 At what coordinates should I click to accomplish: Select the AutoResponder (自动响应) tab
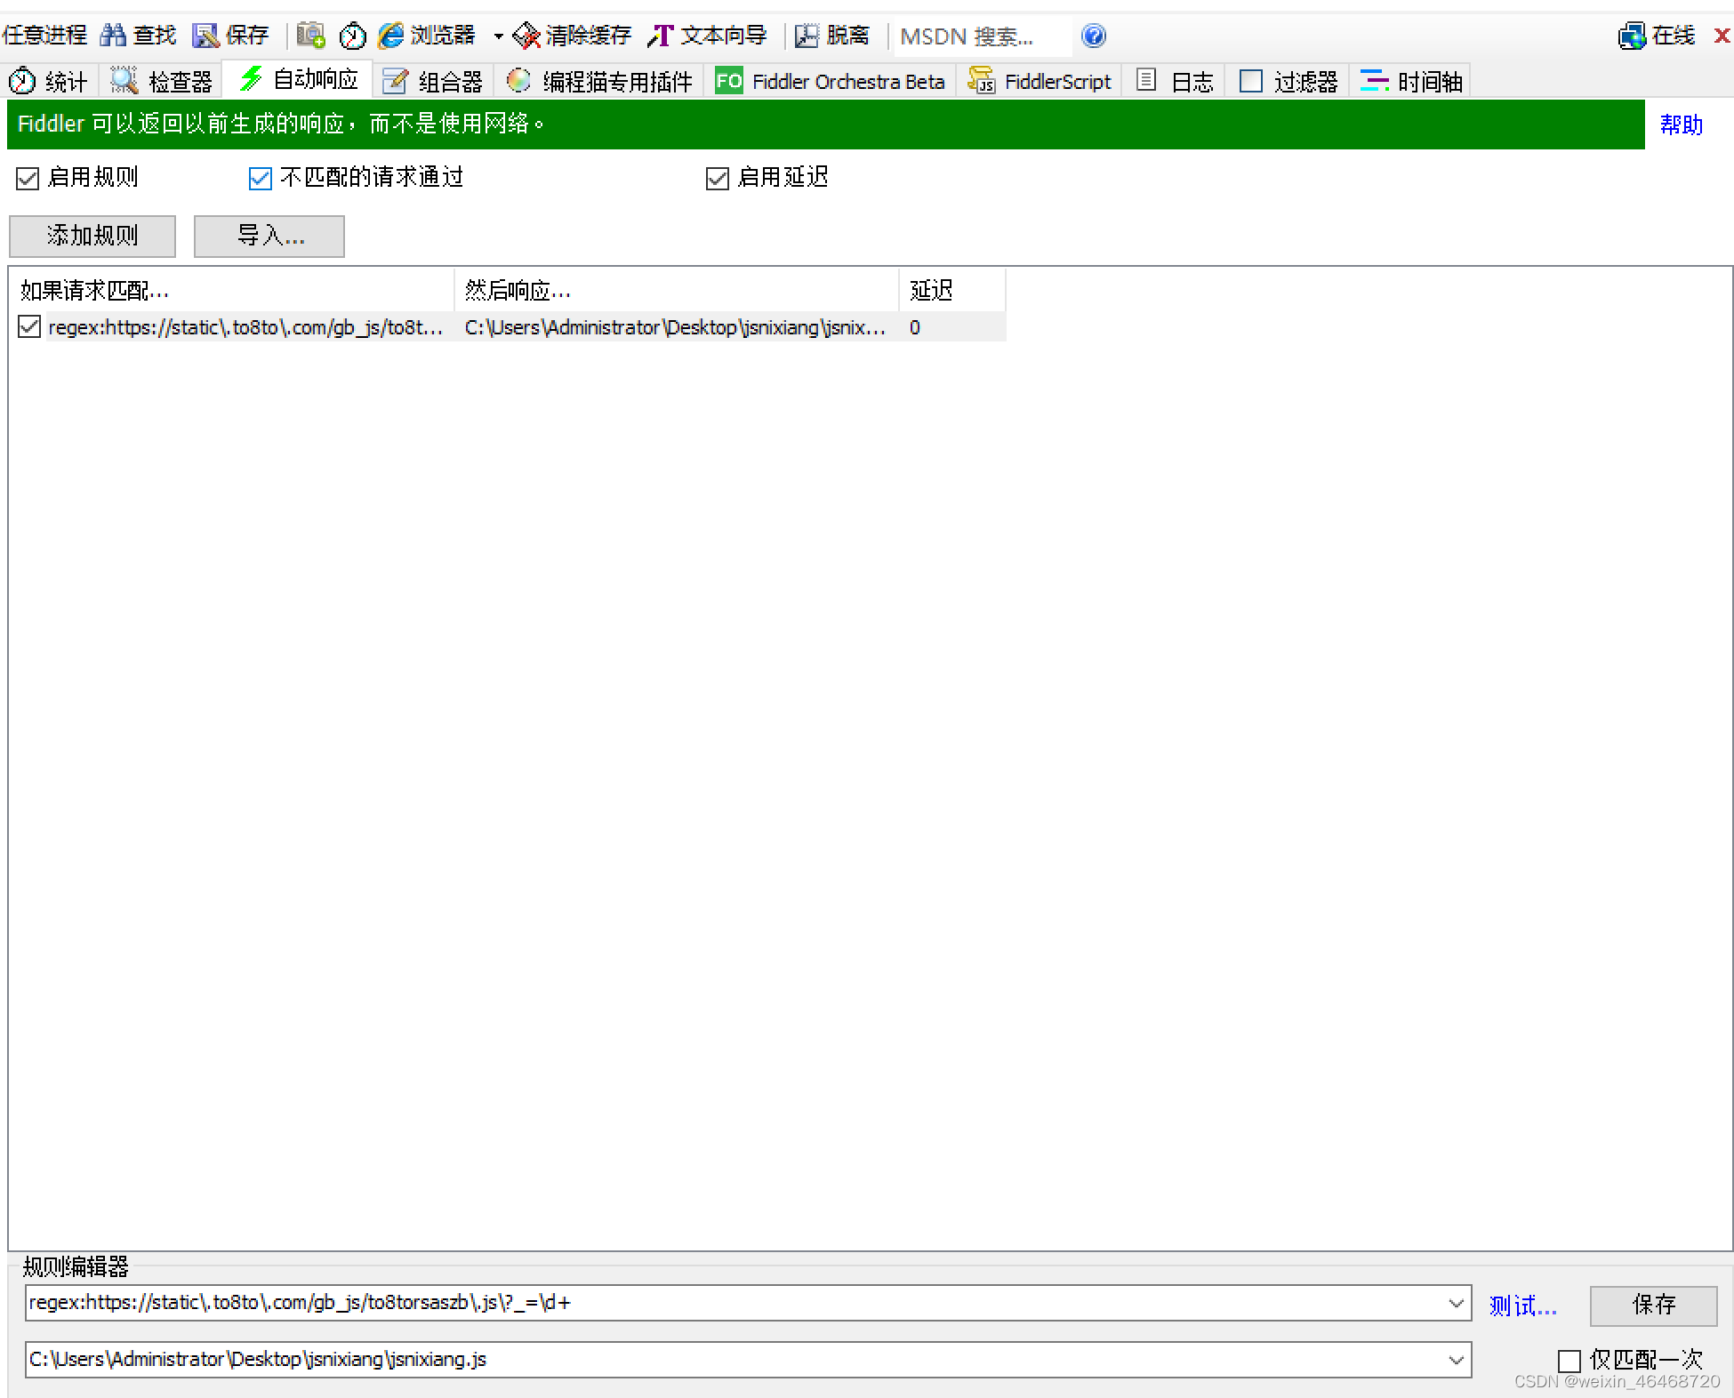pyautogui.click(x=299, y=80)
